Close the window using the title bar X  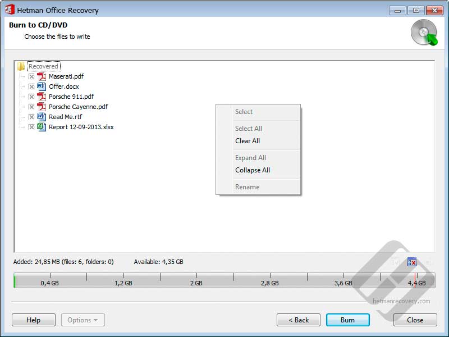[x=434, y=11]
